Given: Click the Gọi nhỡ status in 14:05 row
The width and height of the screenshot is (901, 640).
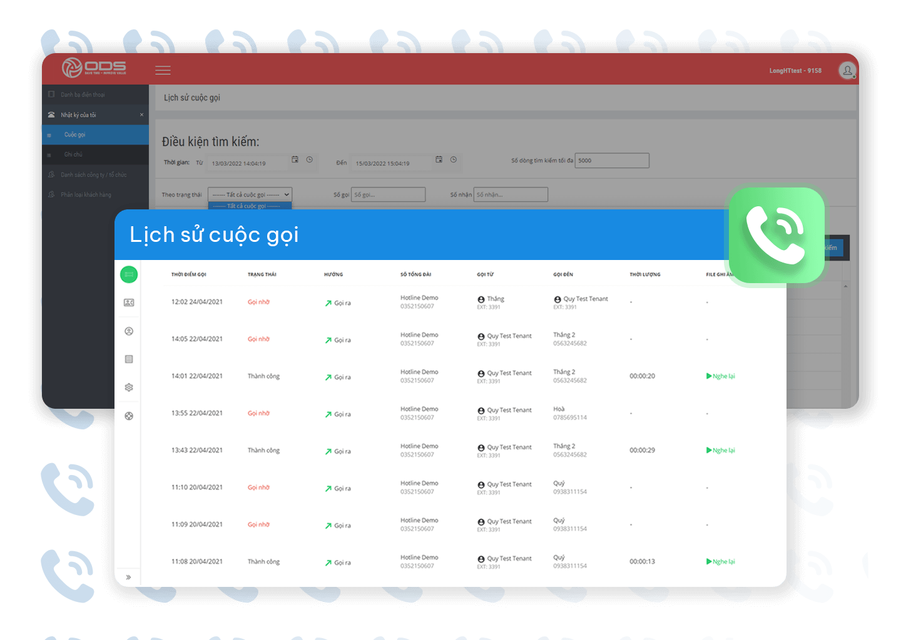Looking at the screenshot, I should pyautogui.click(x=258, y=339).
